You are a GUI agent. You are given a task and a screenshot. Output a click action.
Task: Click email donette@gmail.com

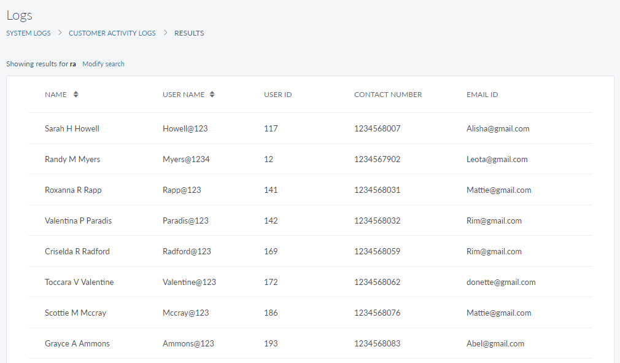pyautogui.click(x=501, y=282)
